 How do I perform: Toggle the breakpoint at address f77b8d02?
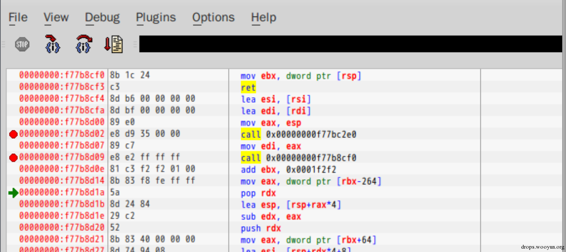tap(13, 134)
